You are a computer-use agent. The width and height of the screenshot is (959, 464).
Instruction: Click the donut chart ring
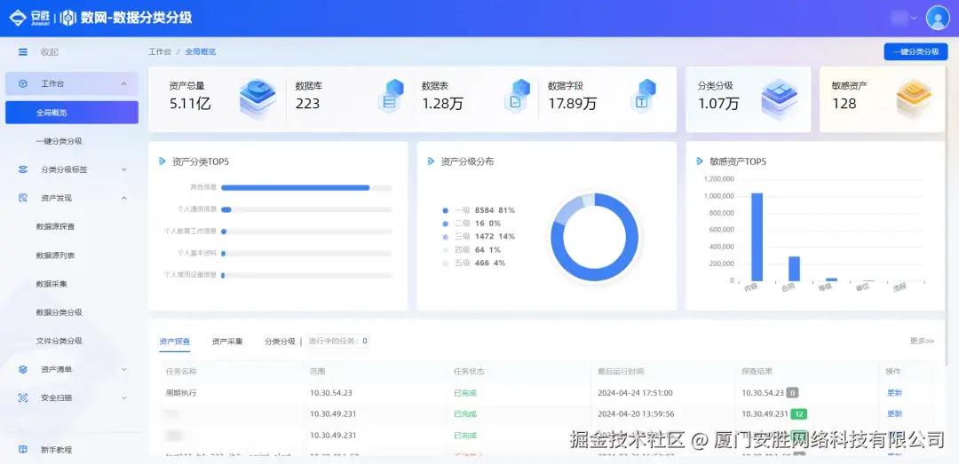[x=594, y=238]
